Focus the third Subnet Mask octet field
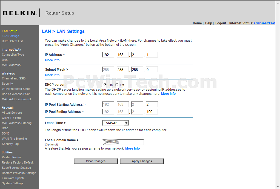 click(137, 70)
